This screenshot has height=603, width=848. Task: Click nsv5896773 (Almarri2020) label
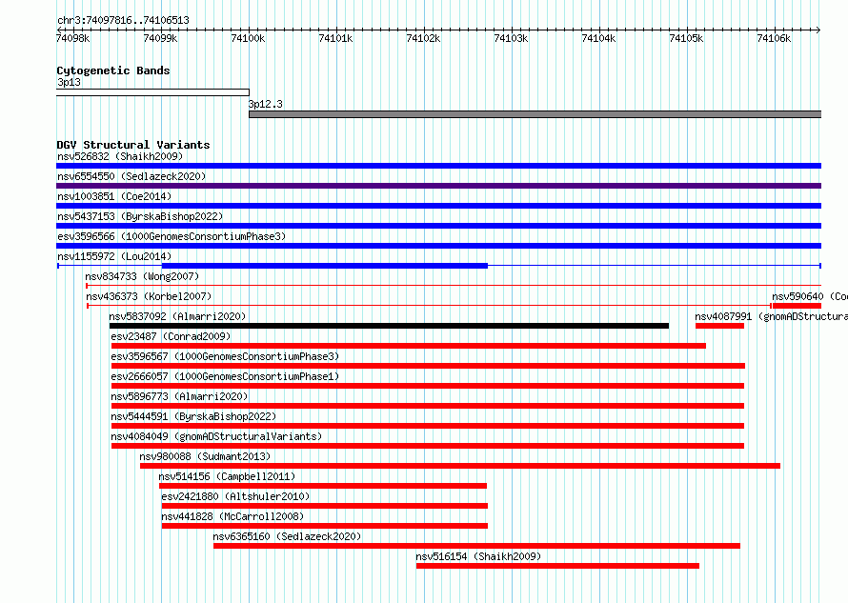tap(179, 396)
